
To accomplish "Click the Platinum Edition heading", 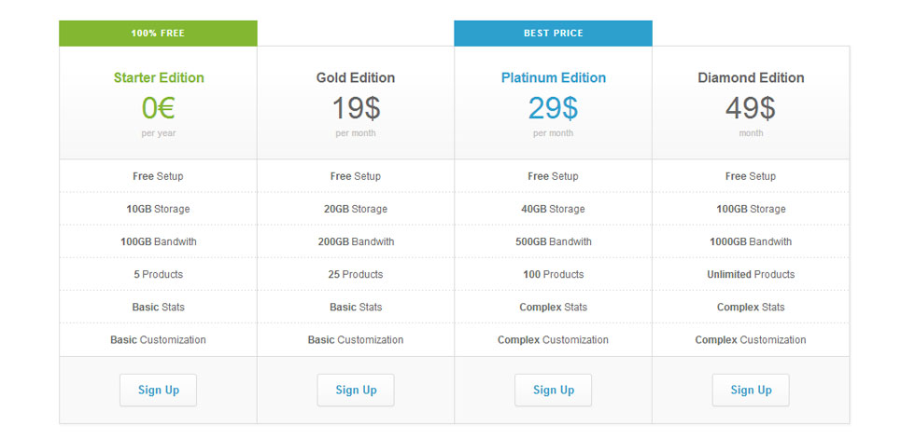I will click(x=553, y=77).
